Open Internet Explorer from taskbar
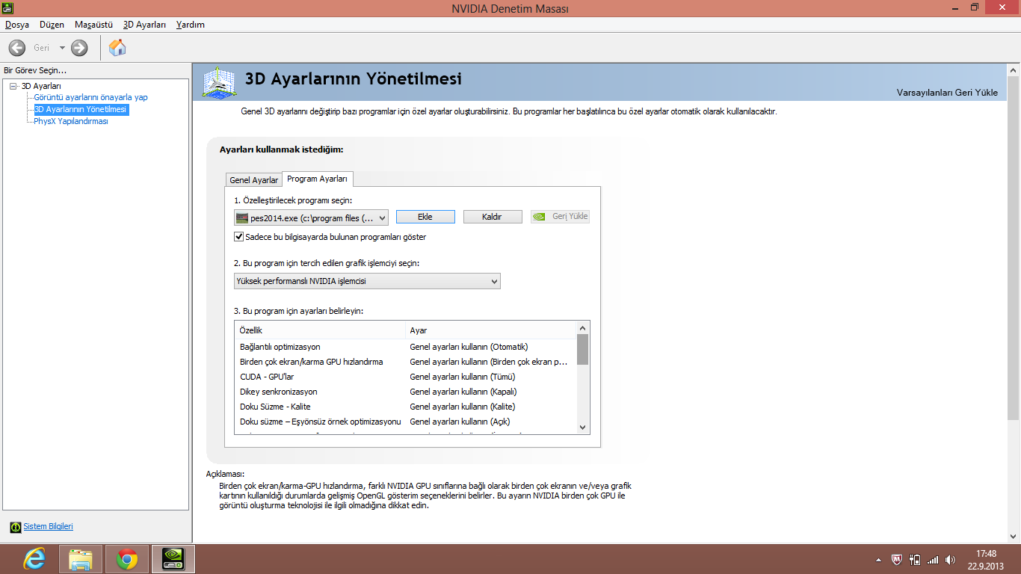1021x574 pixels. (34, 559)
